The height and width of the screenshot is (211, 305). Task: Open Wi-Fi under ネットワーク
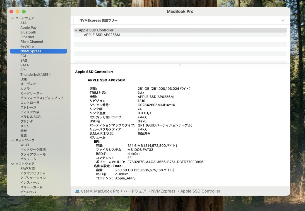coord(25,145)
